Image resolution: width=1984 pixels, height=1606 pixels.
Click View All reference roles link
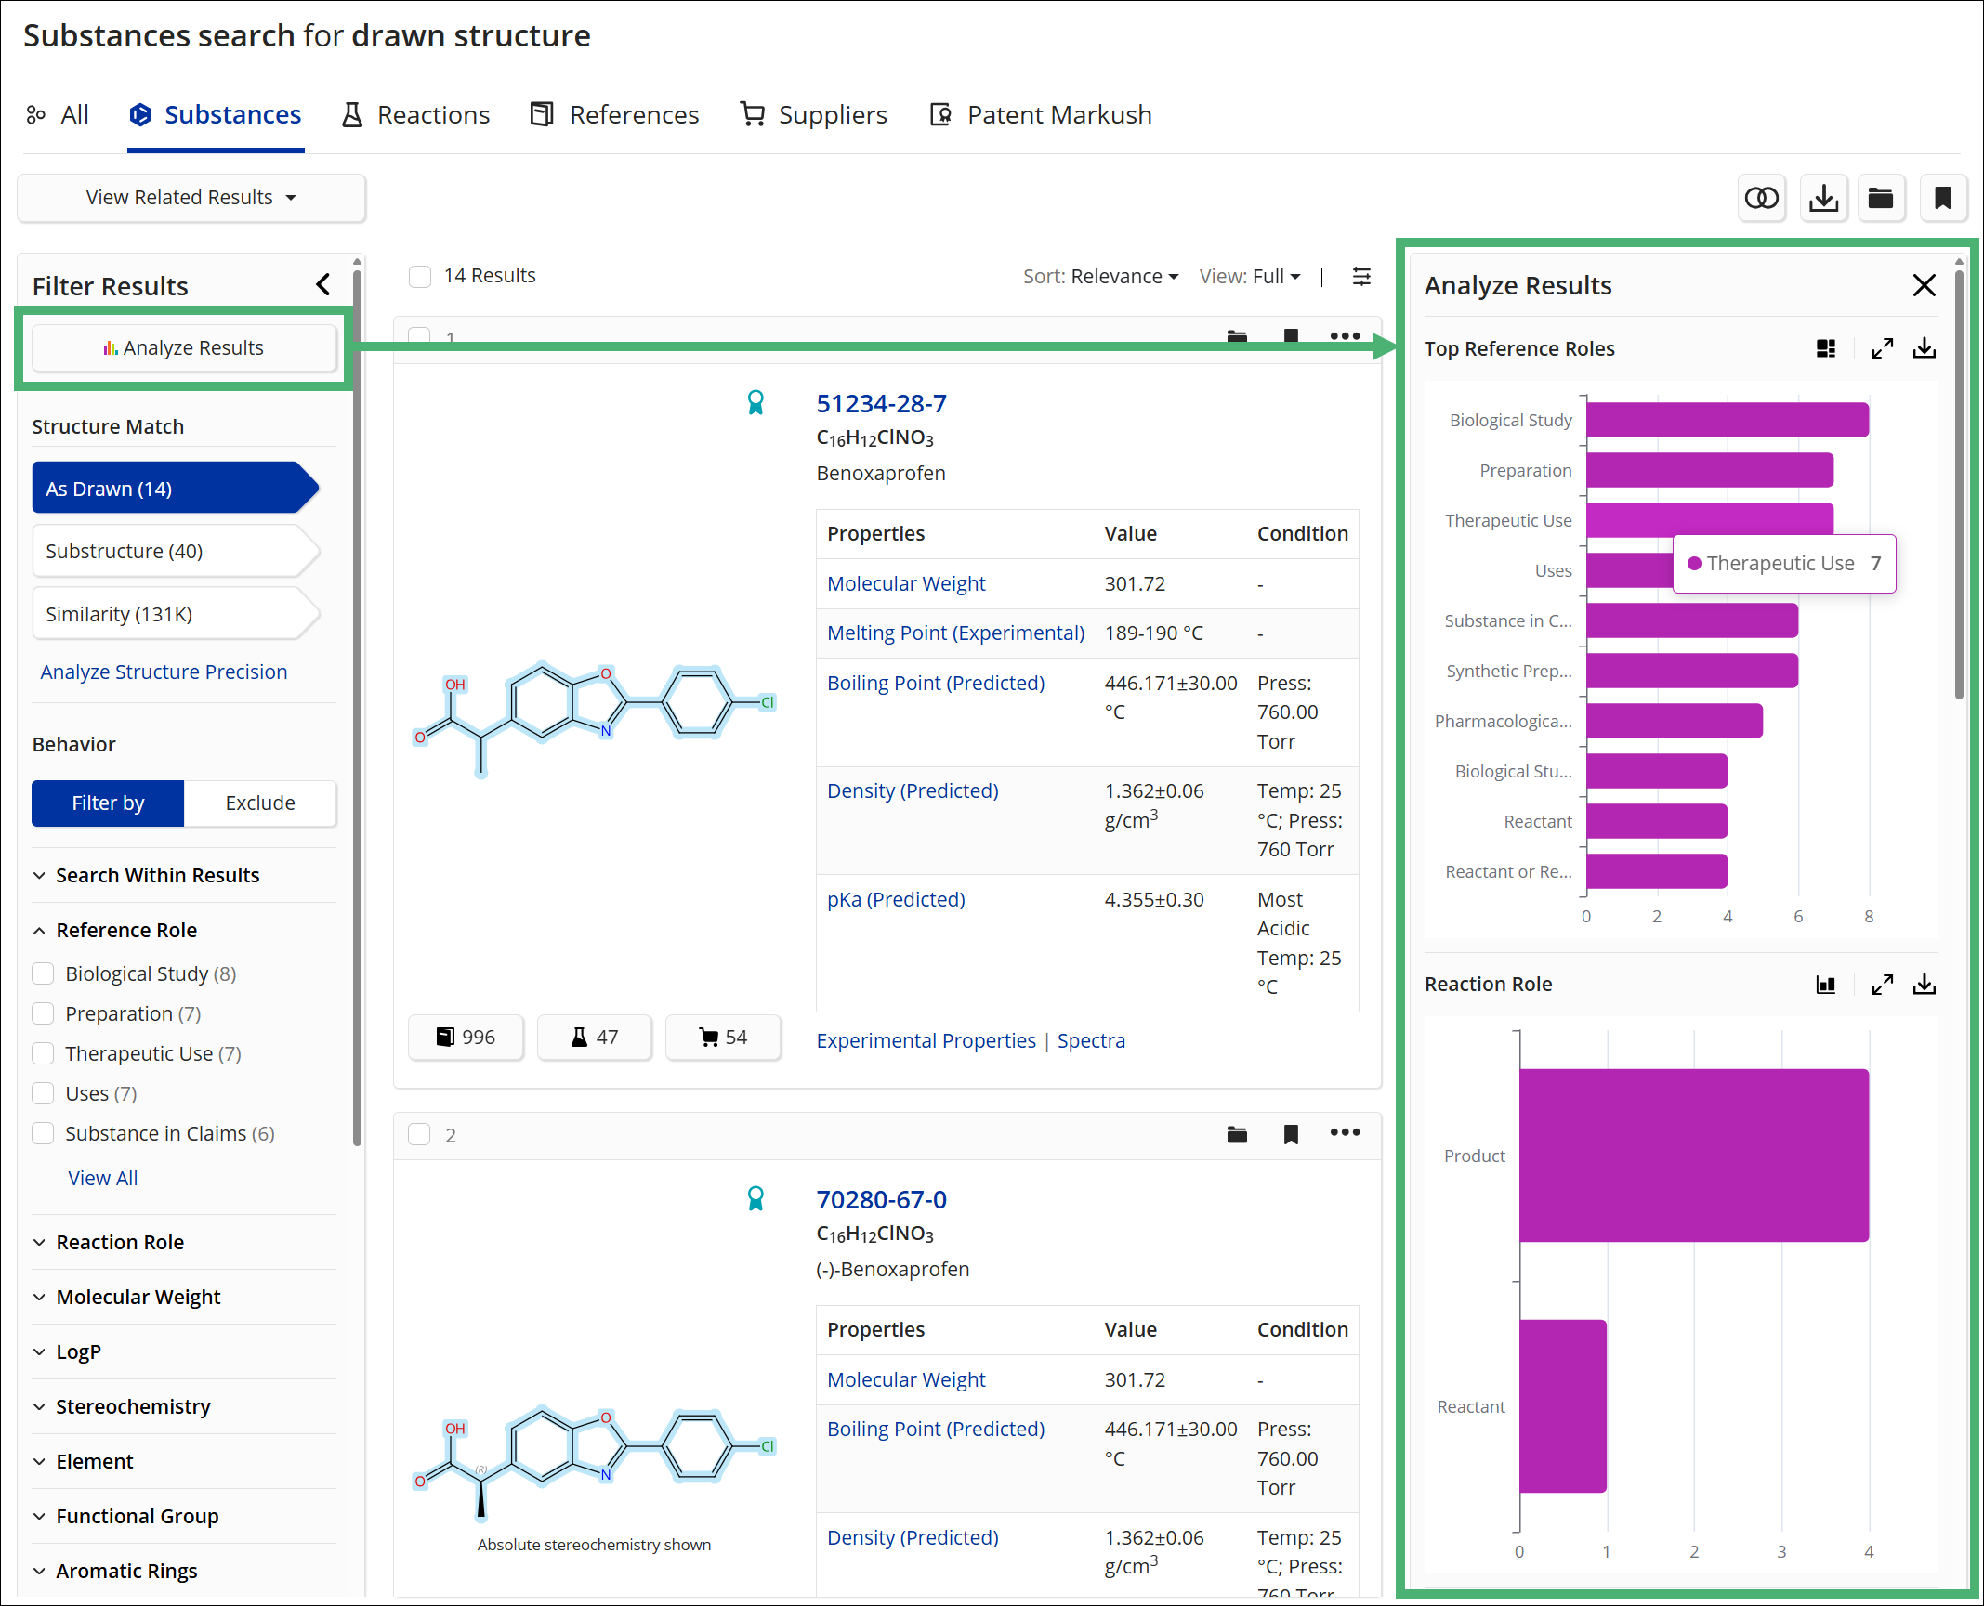pos(102,1178)
